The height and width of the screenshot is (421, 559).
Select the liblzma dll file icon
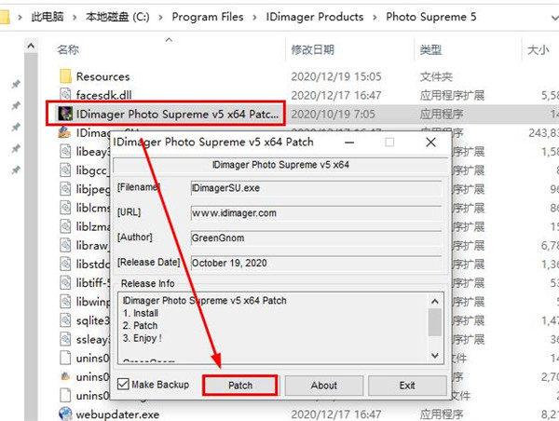[65, 226]
